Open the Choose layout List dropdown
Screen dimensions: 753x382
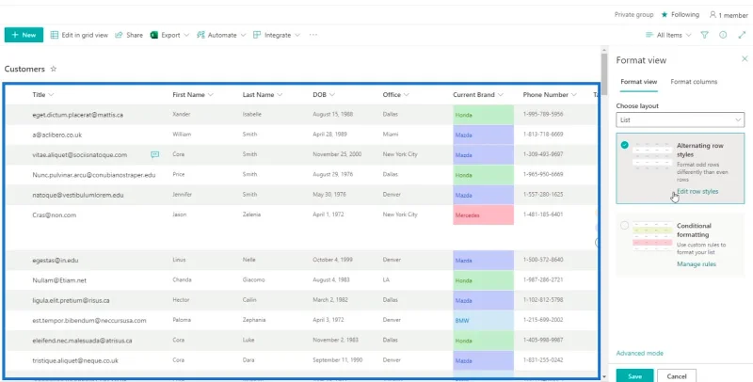pos(680,120)
